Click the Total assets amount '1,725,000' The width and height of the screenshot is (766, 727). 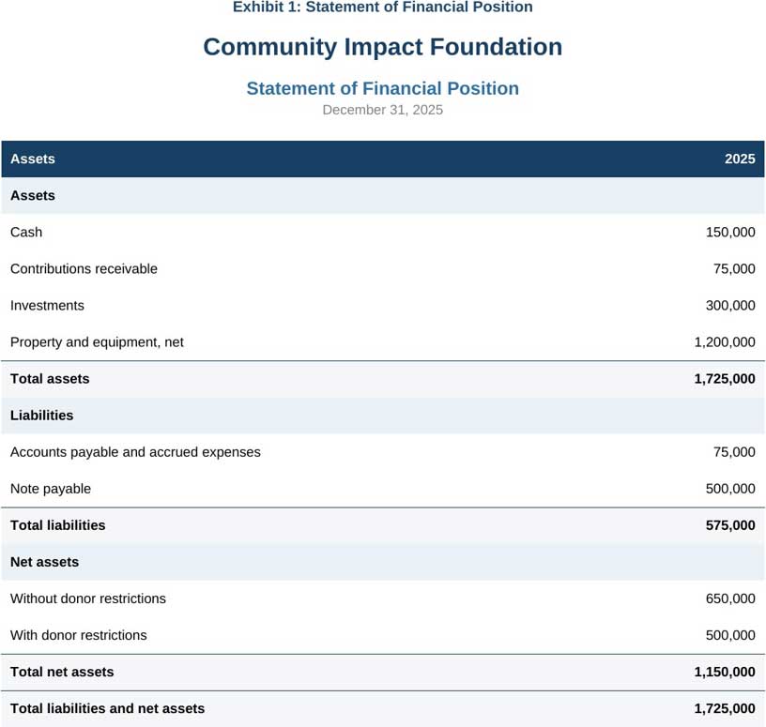pos(725,378)
